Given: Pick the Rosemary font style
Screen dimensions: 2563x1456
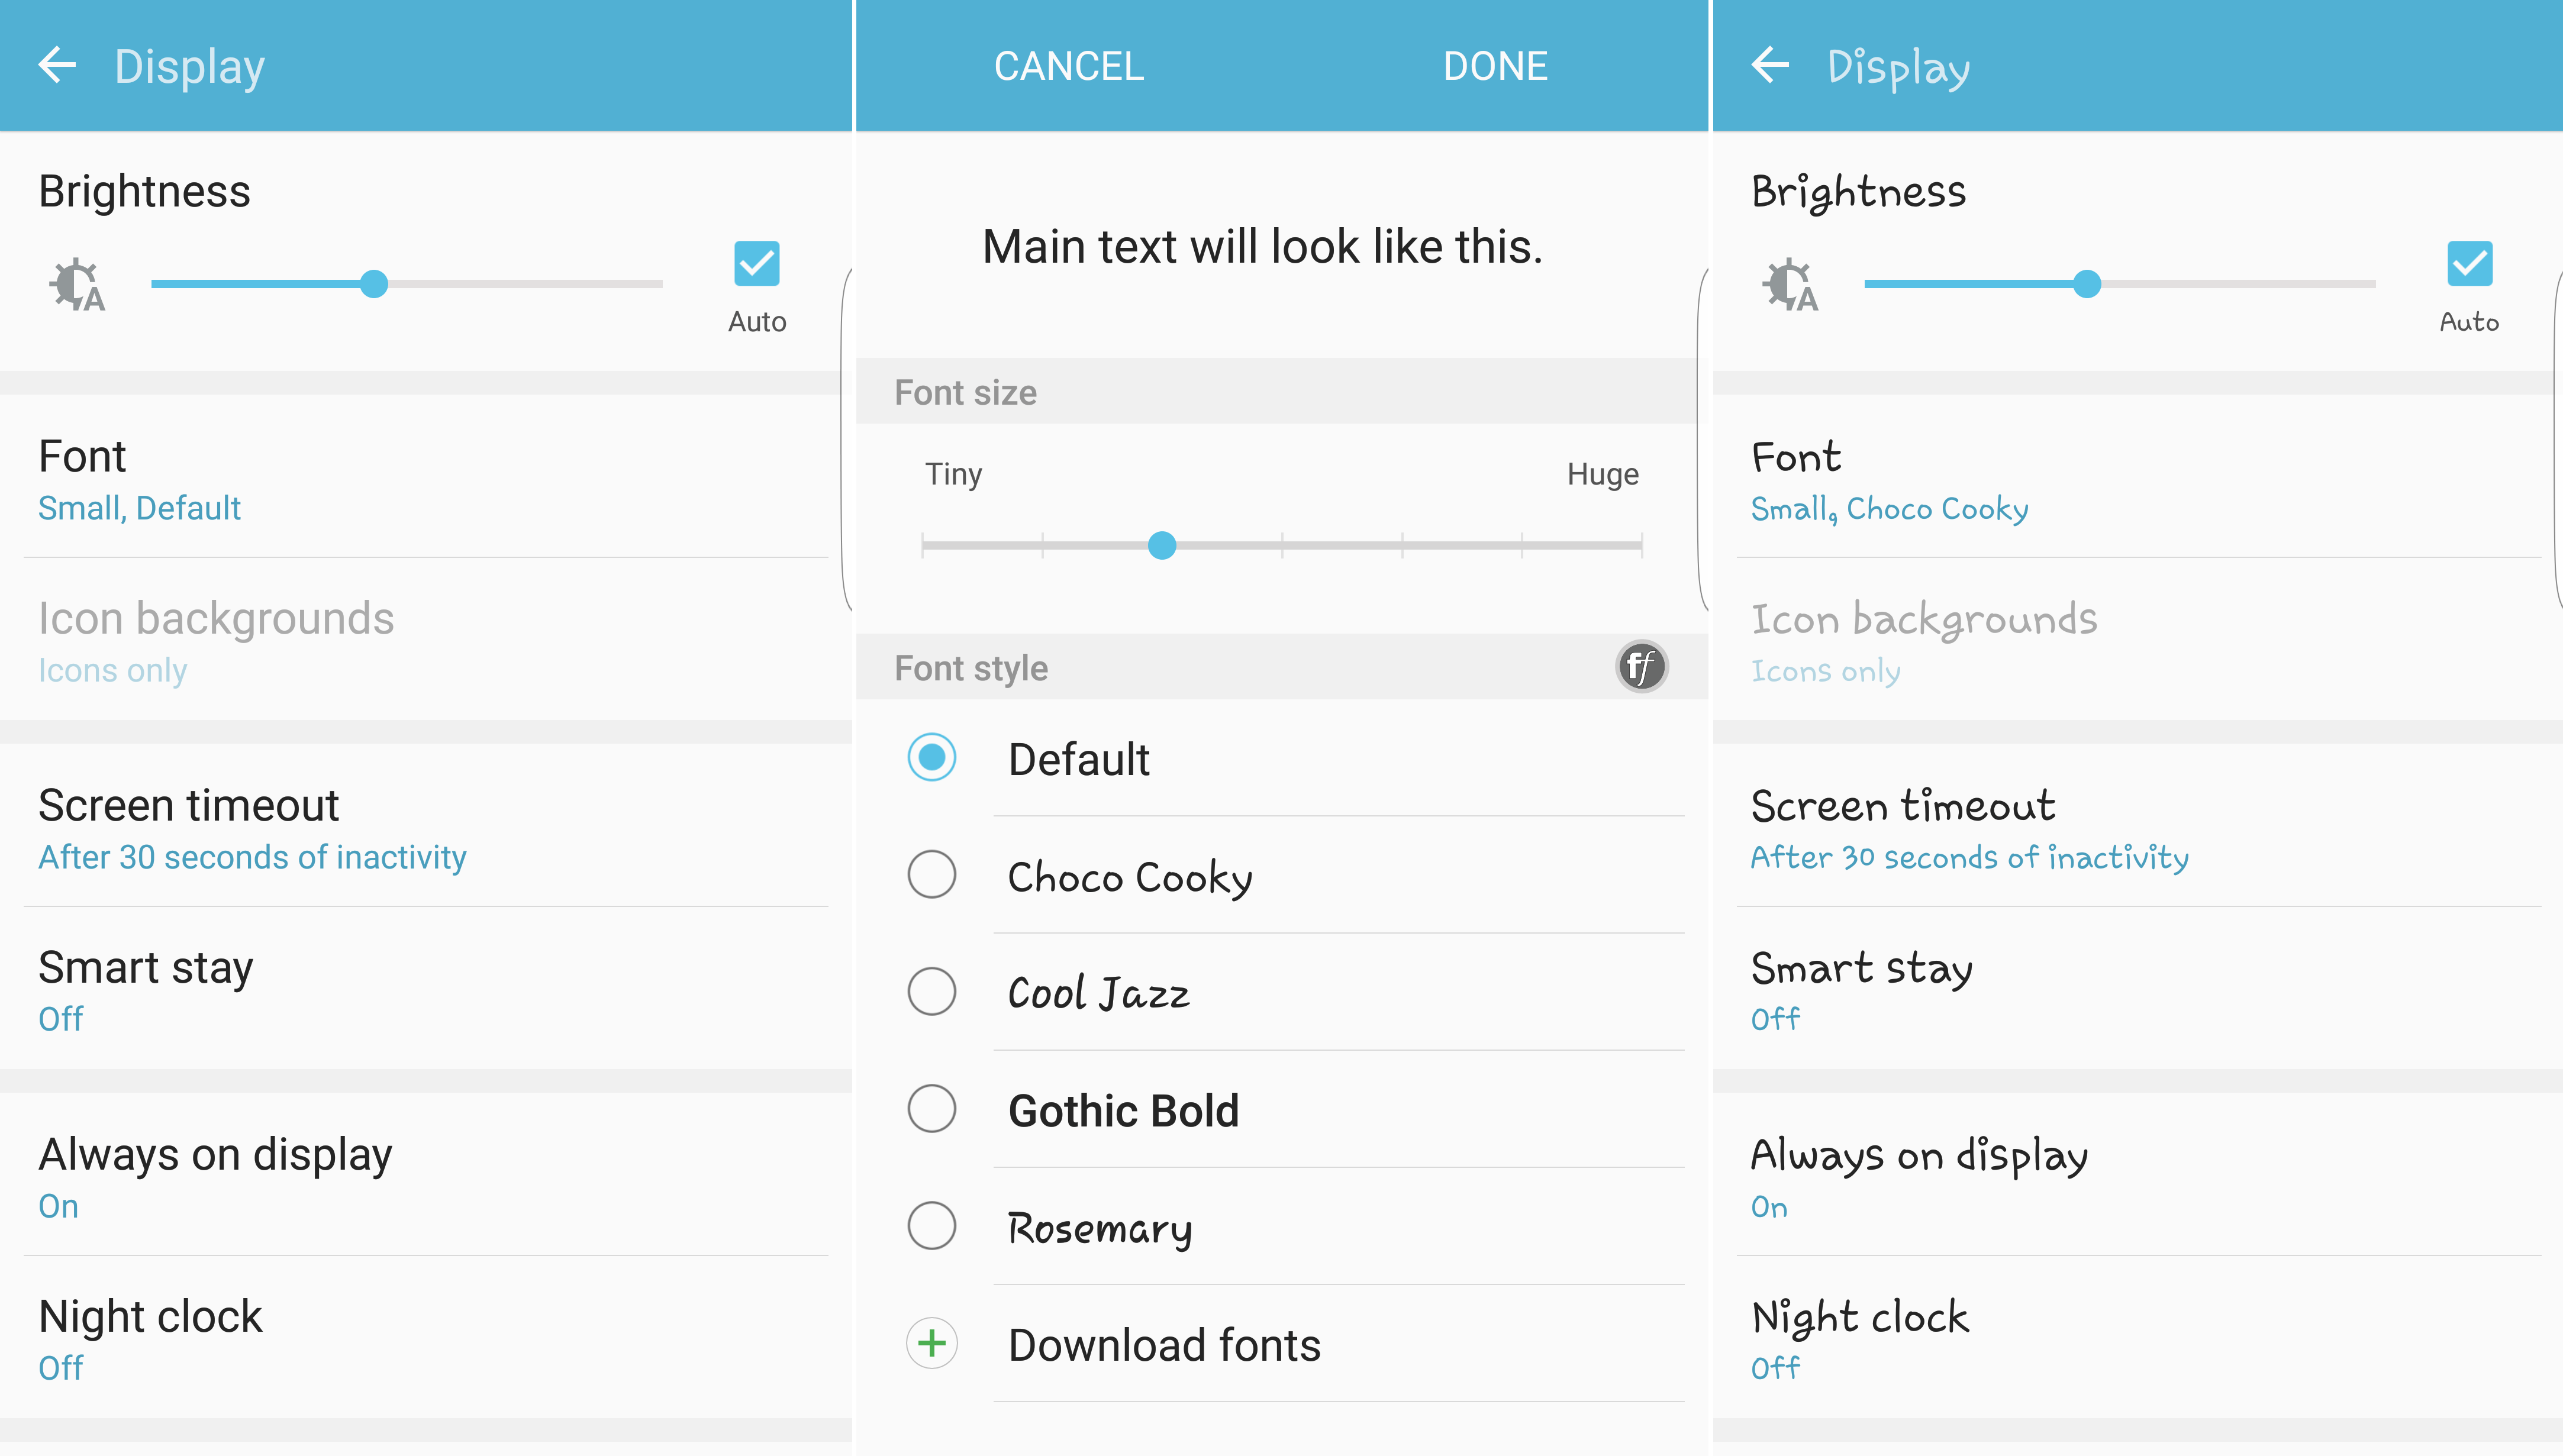Looking at the screenshot, I should pos(931,1226).
